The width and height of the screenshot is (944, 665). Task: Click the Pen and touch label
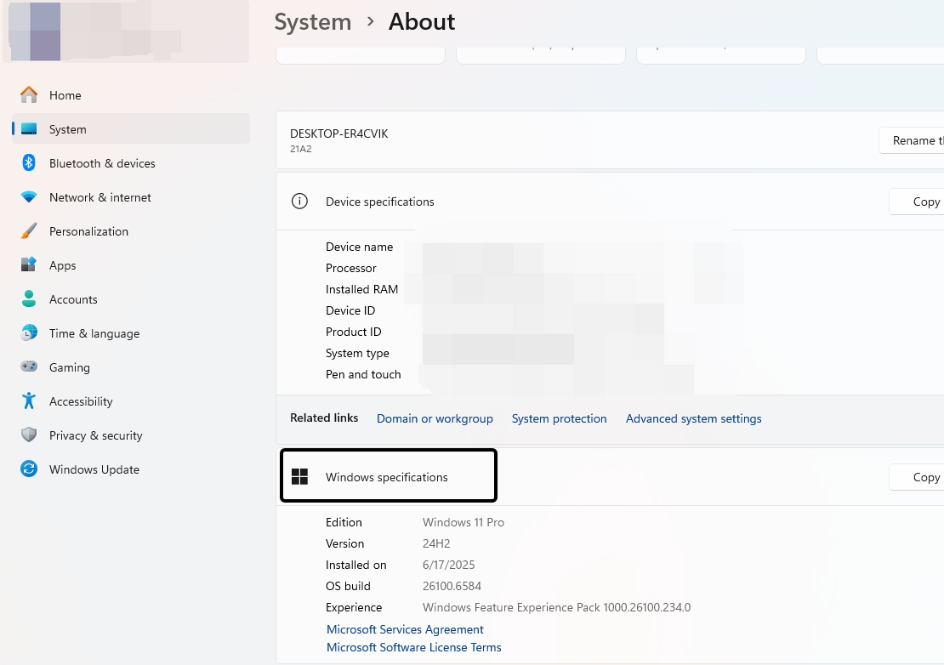[x=363, y=374]
